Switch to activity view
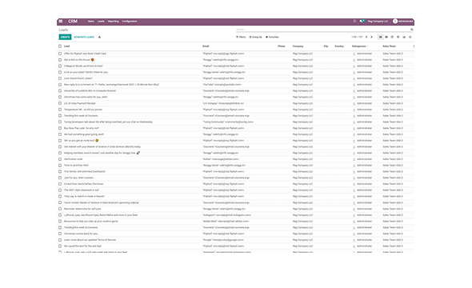The image size is (472, 288). pyautogui.click(x=410, y=37)
